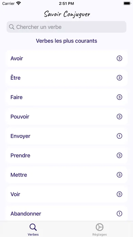Tap the group 3 badge beside Être

coord(119,78)
